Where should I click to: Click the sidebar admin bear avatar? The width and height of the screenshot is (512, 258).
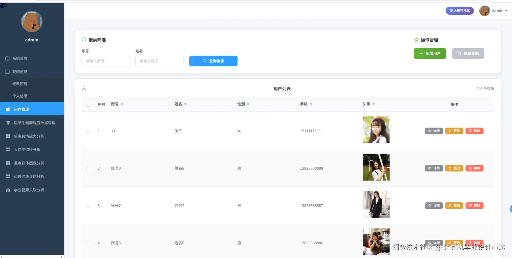point(32,22)
